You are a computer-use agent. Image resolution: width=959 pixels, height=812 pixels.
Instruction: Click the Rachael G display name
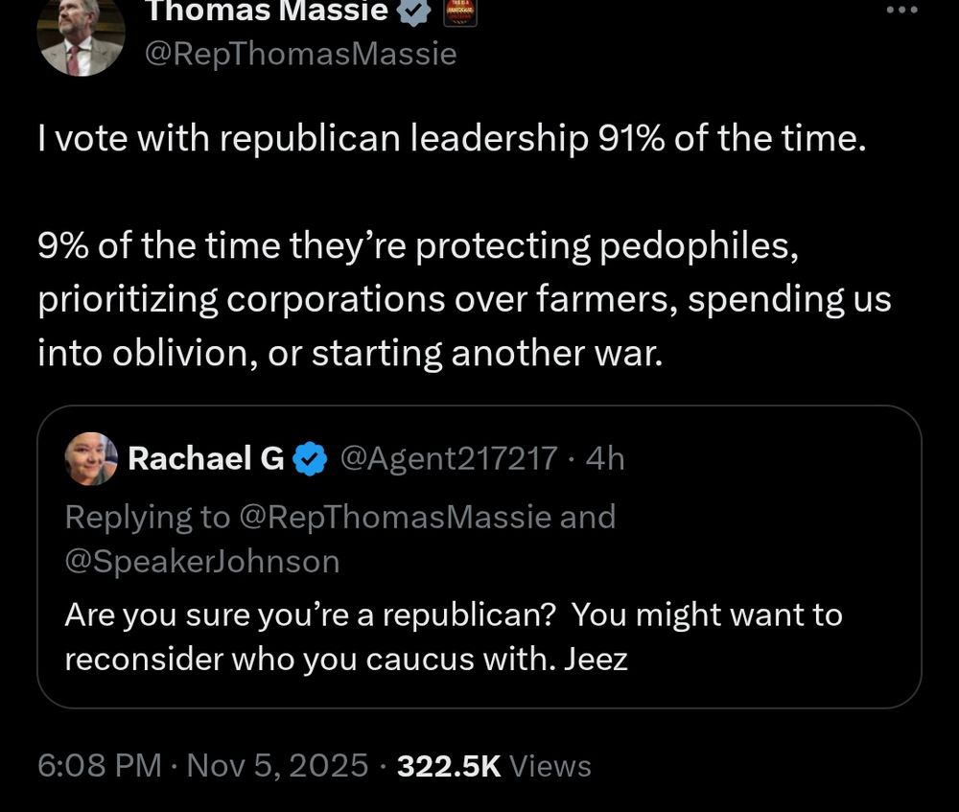click(x=205, y=459)
